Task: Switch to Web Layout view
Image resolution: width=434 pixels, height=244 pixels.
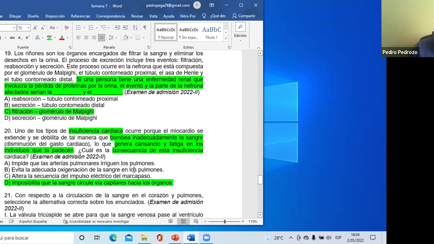Action: (x=196, y=221)
